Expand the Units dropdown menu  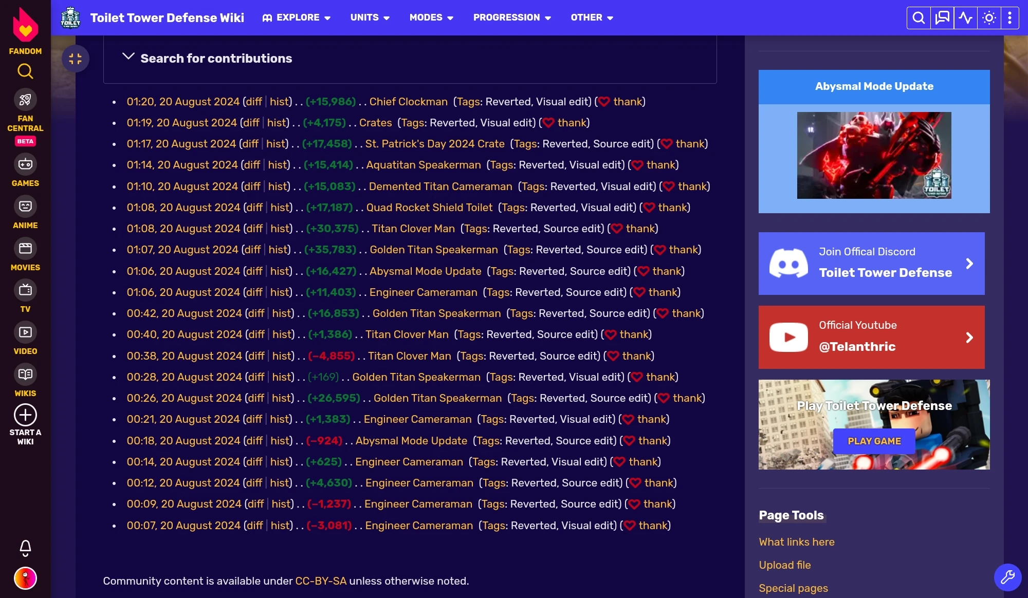pyautogui.click(x=370, y=17)
